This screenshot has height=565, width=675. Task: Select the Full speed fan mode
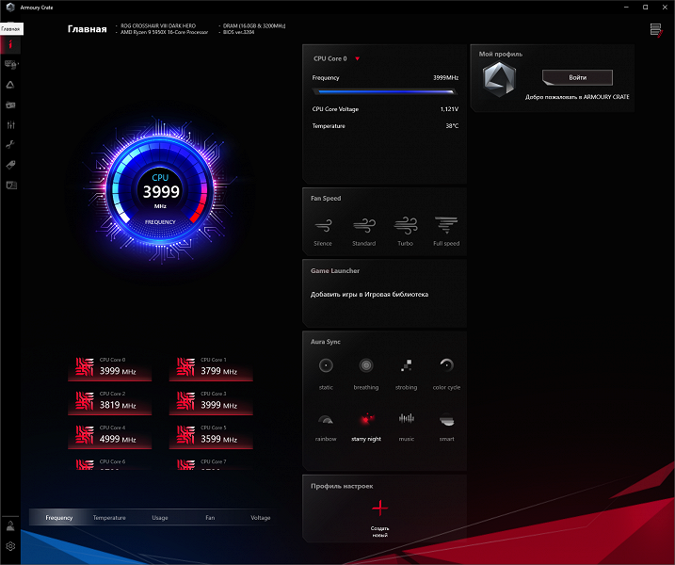[x=446, y=232]
